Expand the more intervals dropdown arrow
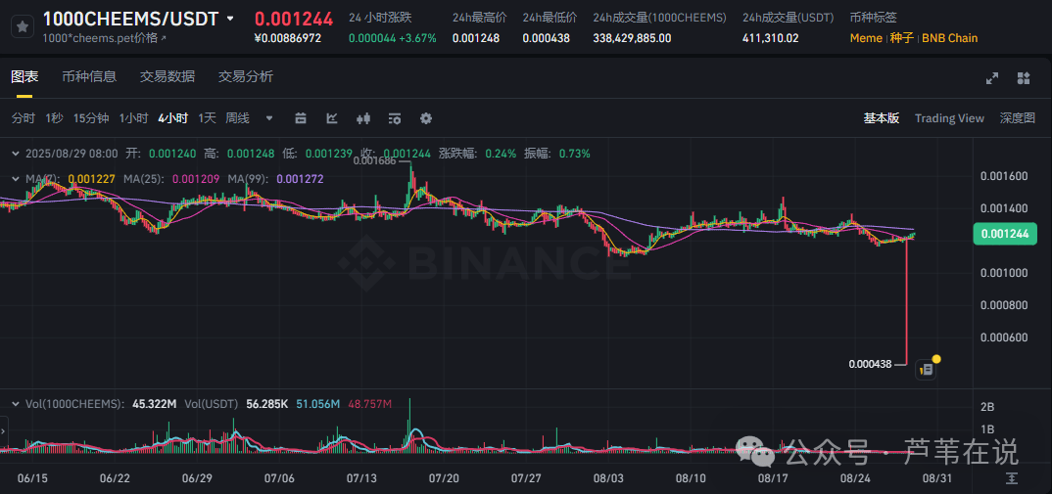The image size is (1052, 494). (x=269, y=118)
